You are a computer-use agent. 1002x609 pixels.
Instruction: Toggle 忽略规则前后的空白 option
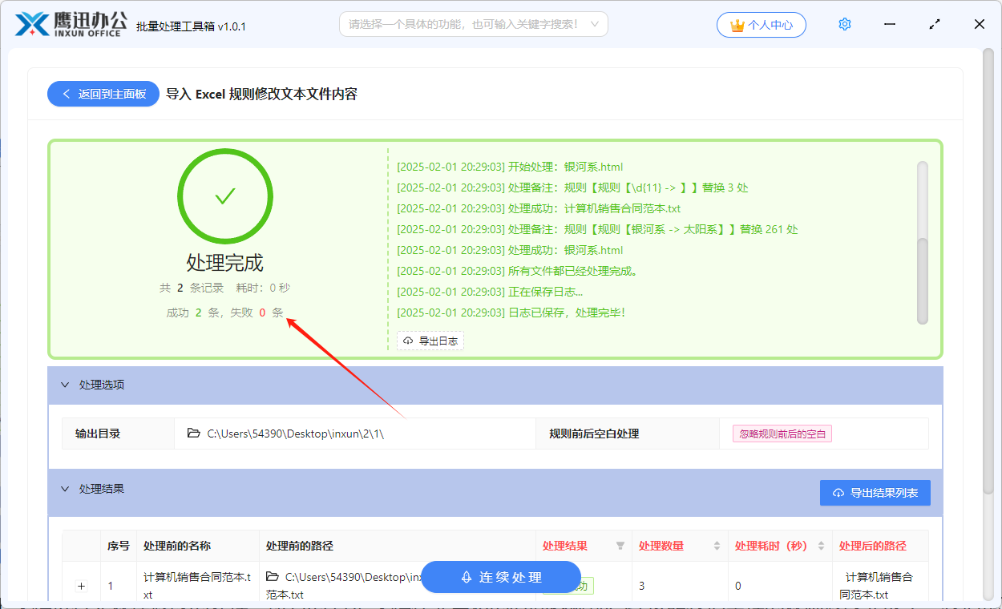tap(782, 433)
